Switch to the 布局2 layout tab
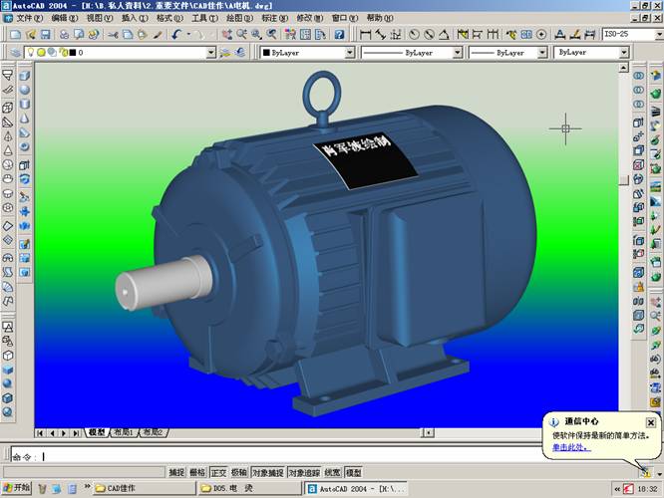The width and height of the screenshot is (664, 498). 154,432
